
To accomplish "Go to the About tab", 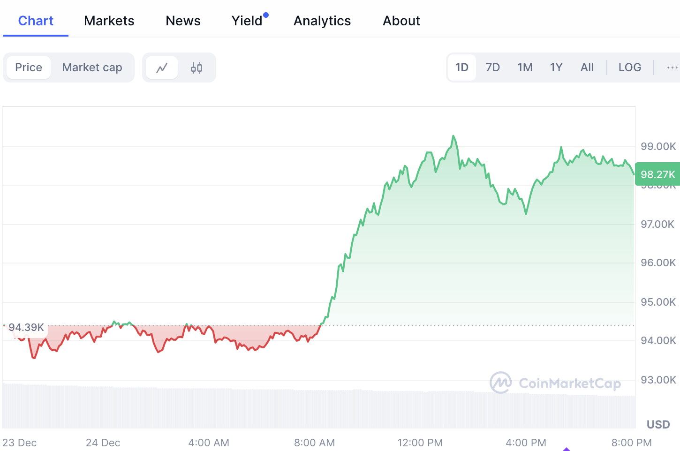I will point(401,21).
